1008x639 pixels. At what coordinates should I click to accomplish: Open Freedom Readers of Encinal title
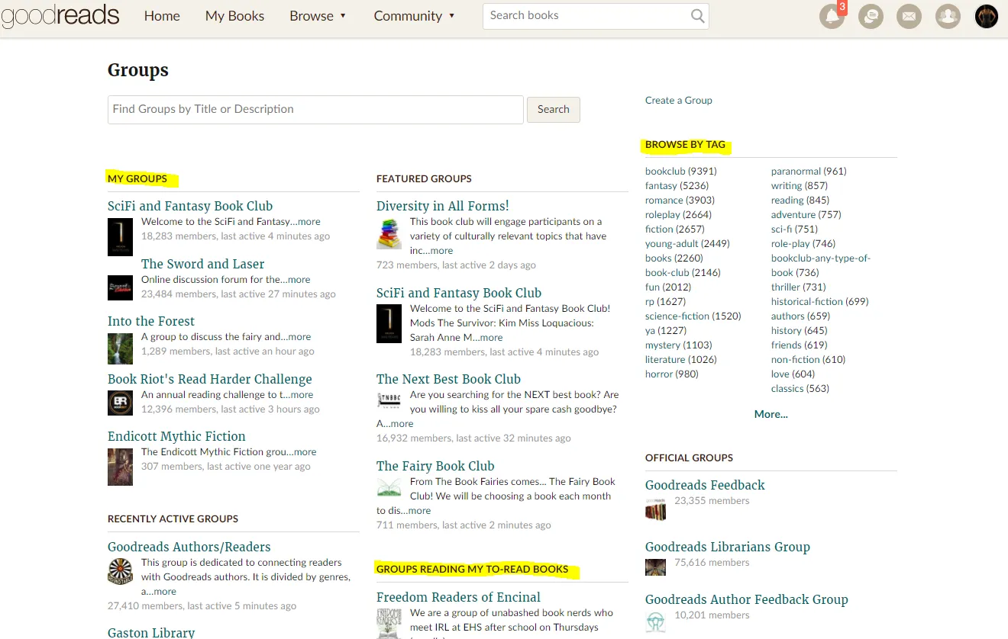coord(458,597)
